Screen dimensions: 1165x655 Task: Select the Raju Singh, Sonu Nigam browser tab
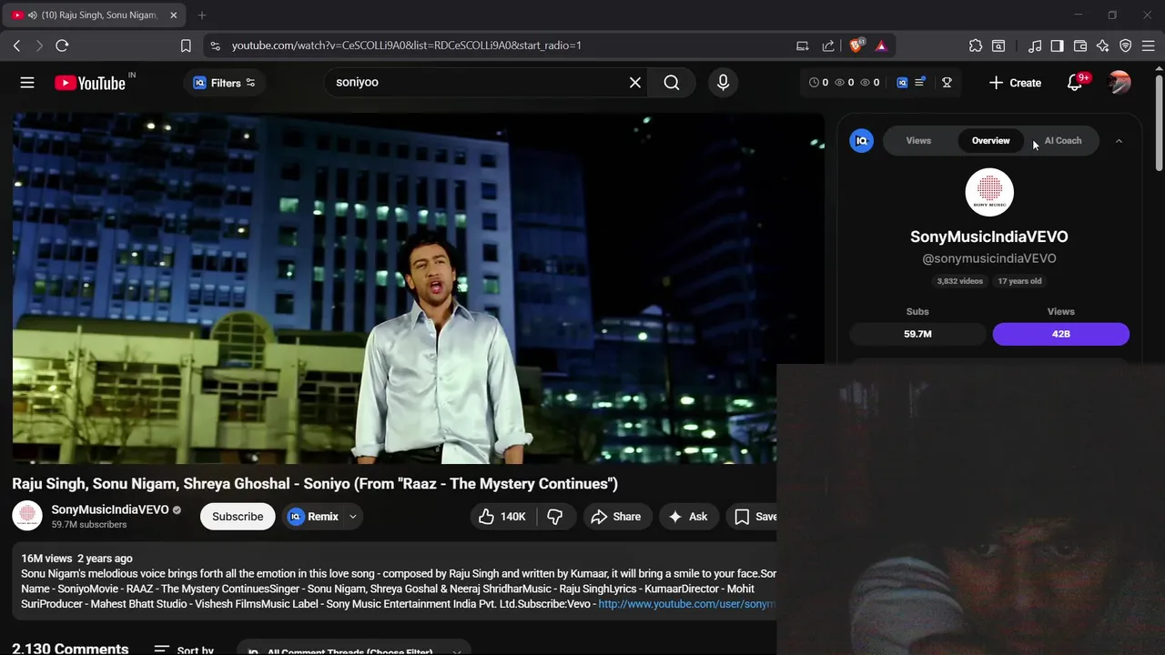pyautogui.click(x=95, y=15)
